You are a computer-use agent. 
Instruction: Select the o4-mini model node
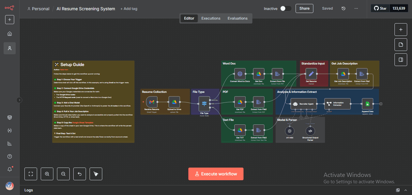(290, 131)
